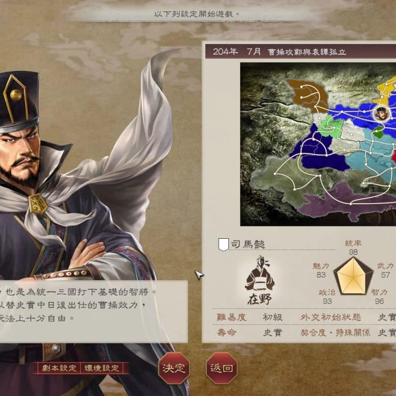Screen dimensions: 396x396
Task: Select the officer portrait marker on map
Action: (381, 113)
